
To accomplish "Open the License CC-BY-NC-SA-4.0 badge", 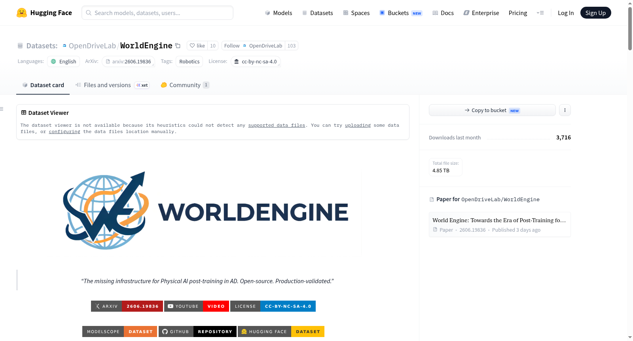I will tap(273, 306).
